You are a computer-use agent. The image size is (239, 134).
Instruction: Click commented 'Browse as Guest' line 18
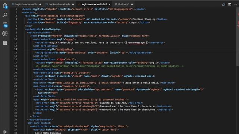pos(157,66)
